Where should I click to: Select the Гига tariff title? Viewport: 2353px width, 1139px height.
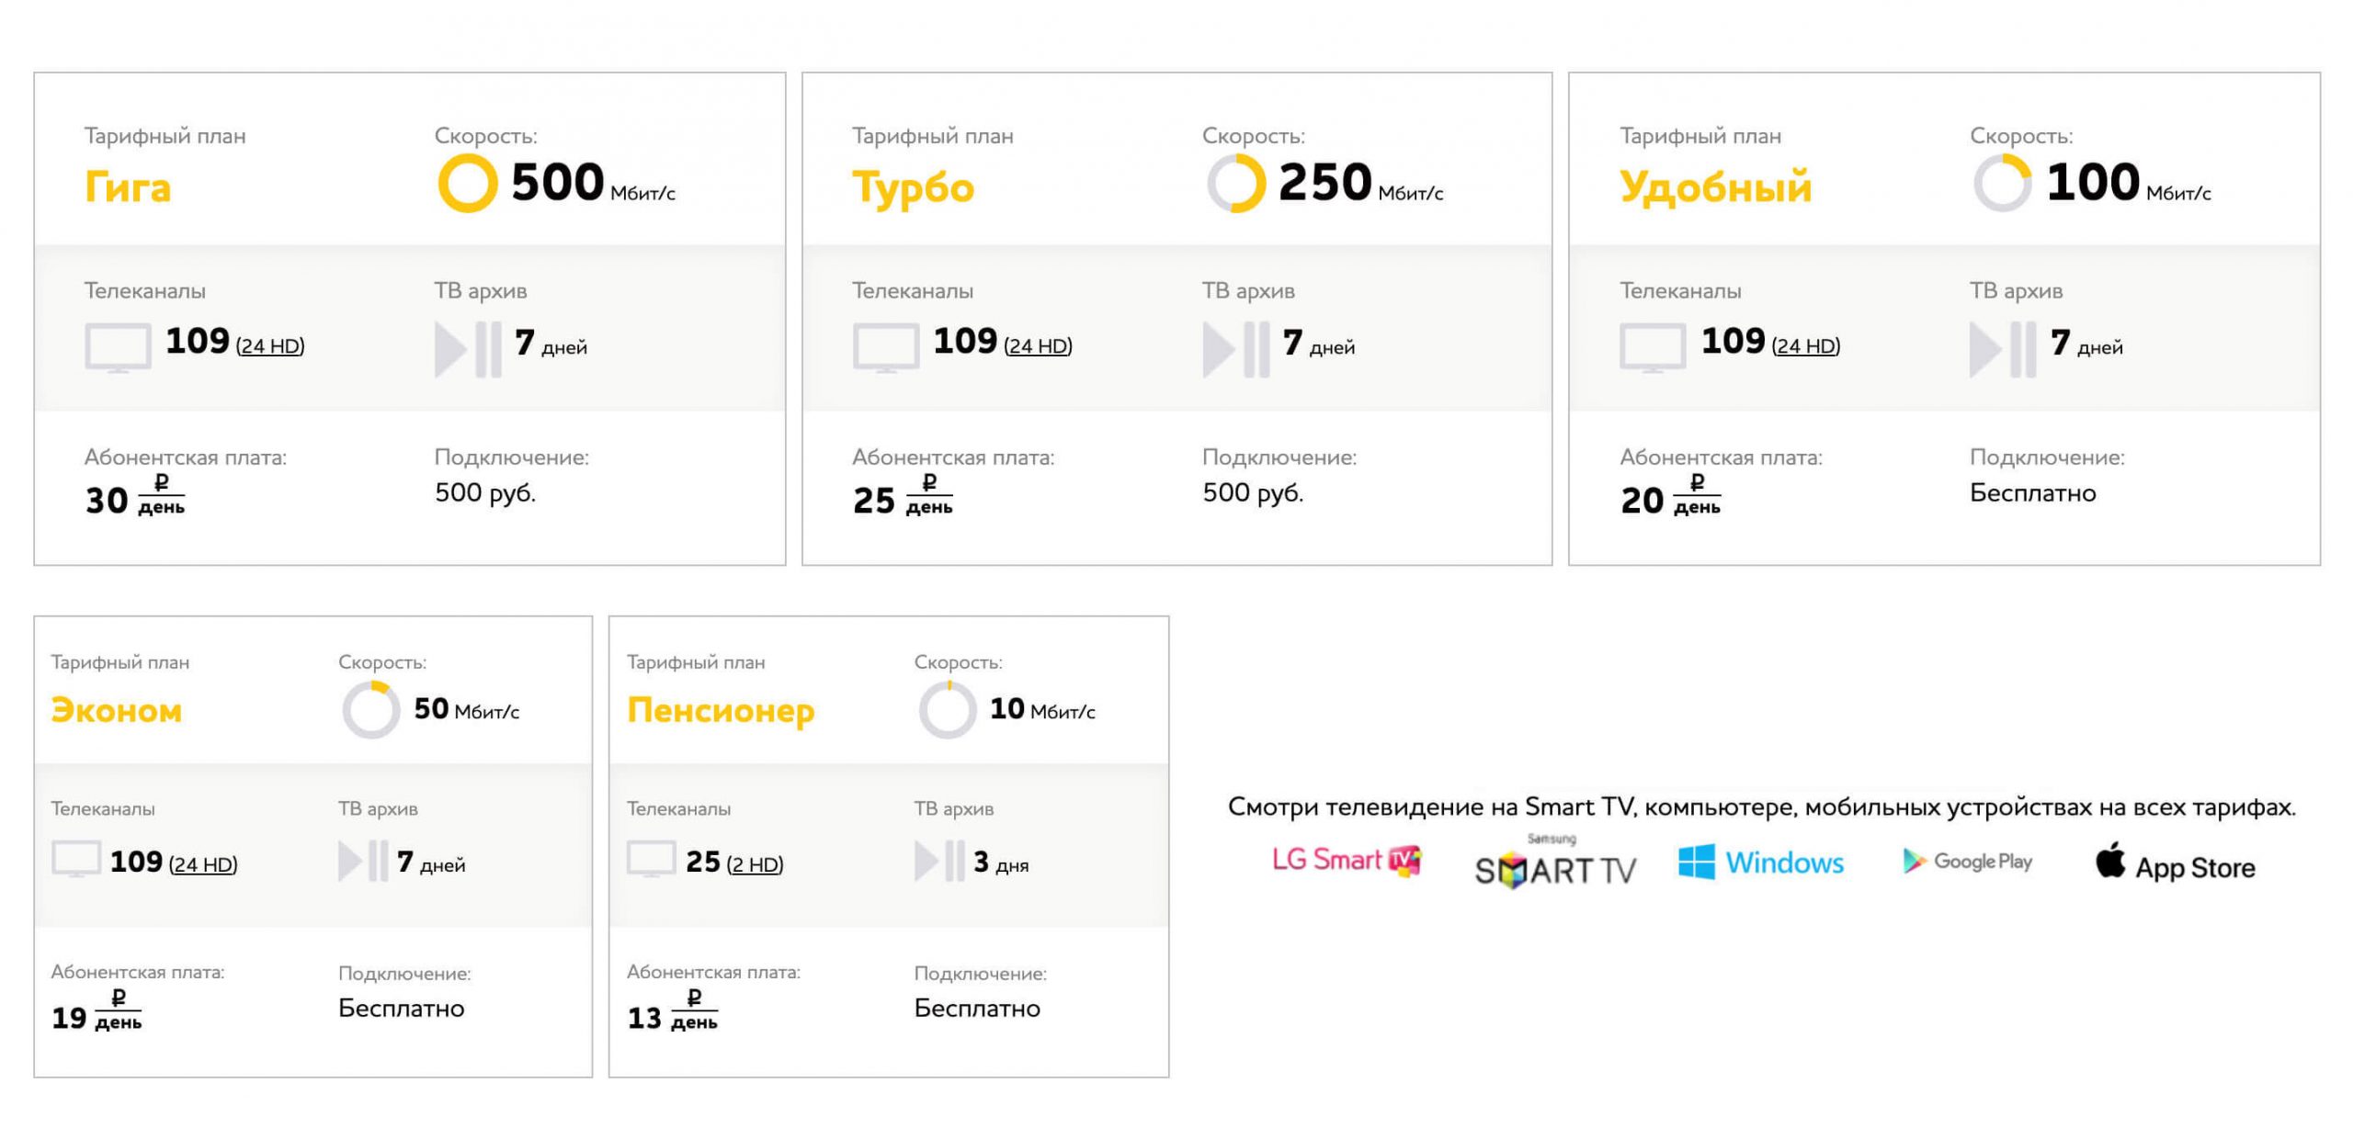[x=128, y=187]
